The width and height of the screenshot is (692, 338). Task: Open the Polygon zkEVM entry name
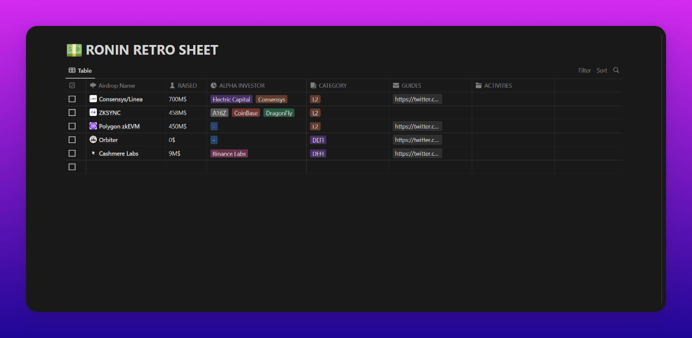119,126
